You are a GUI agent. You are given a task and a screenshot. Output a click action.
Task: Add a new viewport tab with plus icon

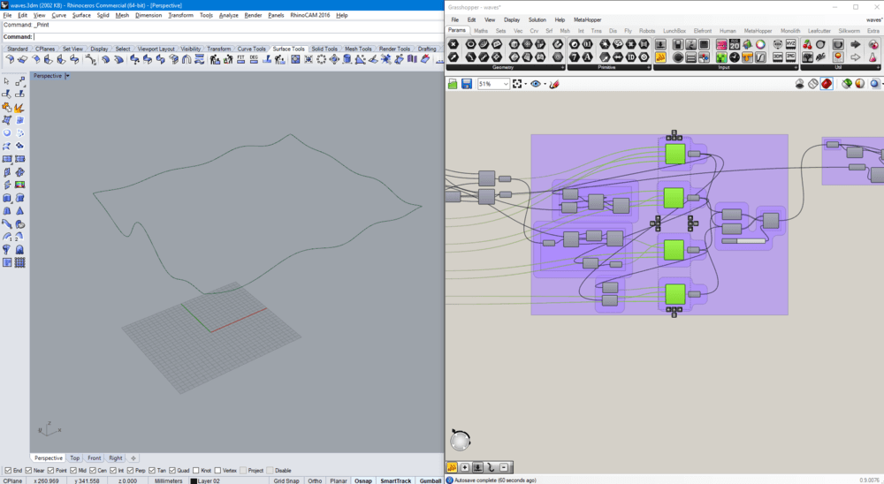[x=133, y=458]
